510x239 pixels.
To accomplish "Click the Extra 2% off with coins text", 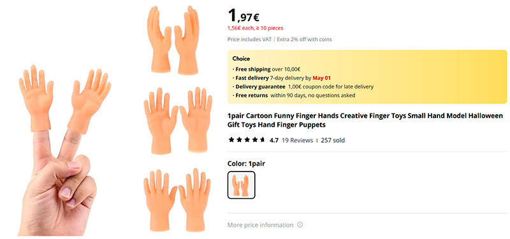I will (x=304, y=40).
